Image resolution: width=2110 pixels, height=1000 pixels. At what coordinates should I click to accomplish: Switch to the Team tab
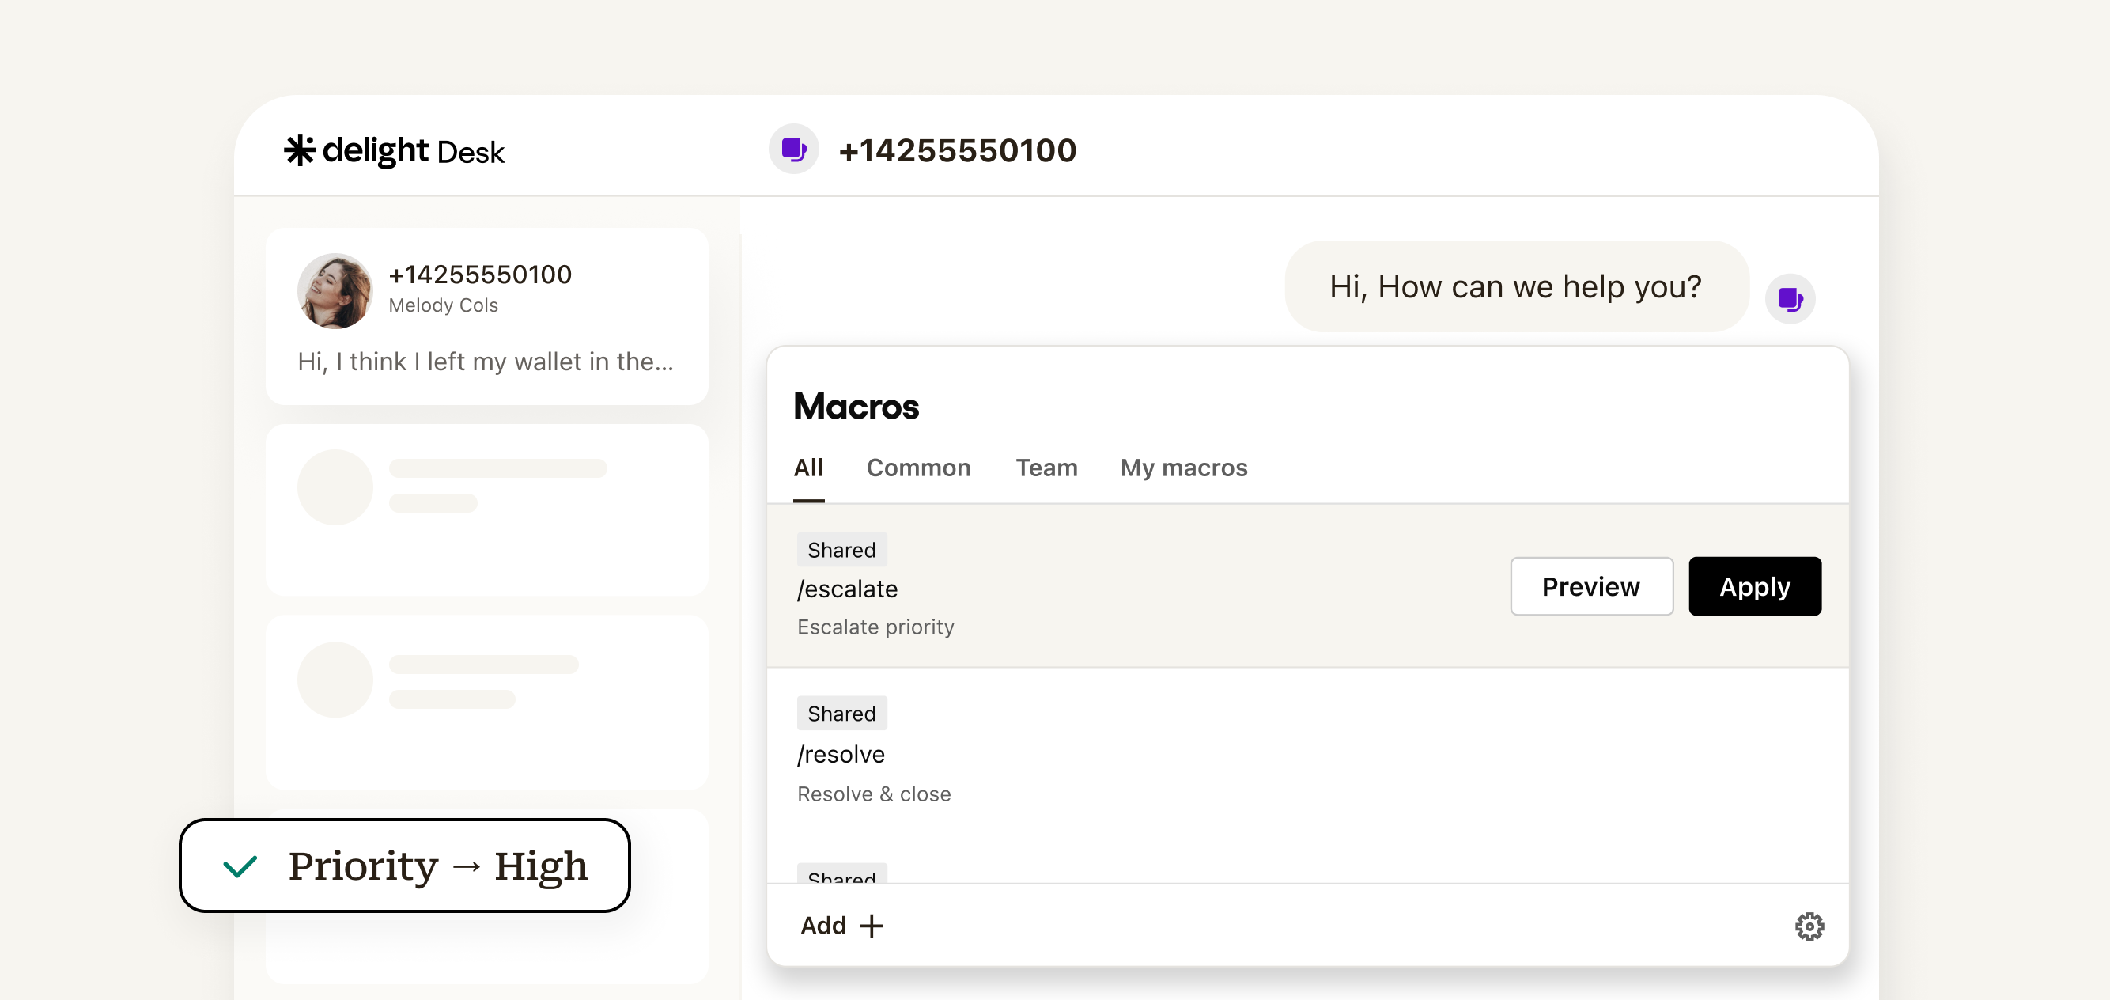click(x=1046, y=468)
